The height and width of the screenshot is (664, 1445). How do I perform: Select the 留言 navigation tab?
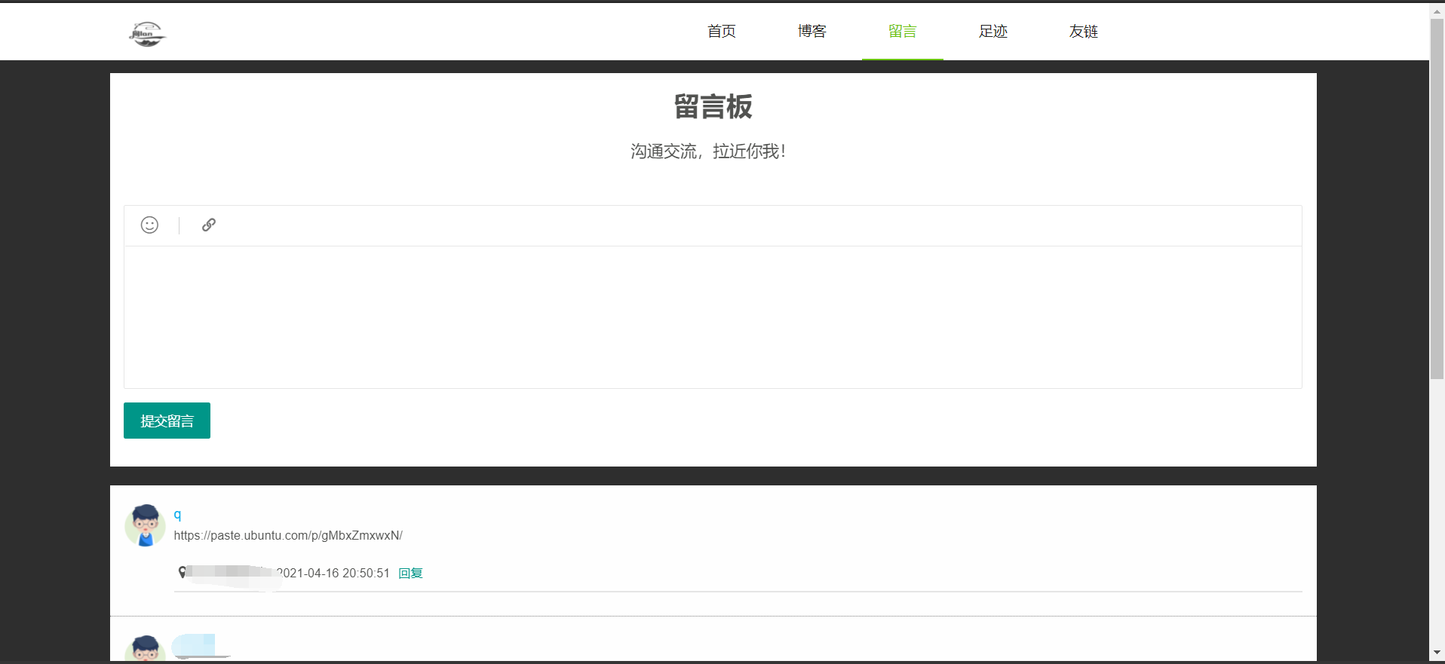click(x=903, y=31)
